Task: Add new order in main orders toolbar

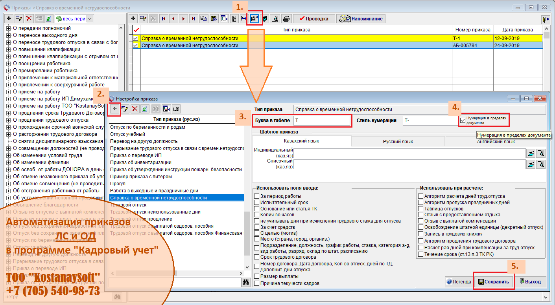Action: (133, 18)
